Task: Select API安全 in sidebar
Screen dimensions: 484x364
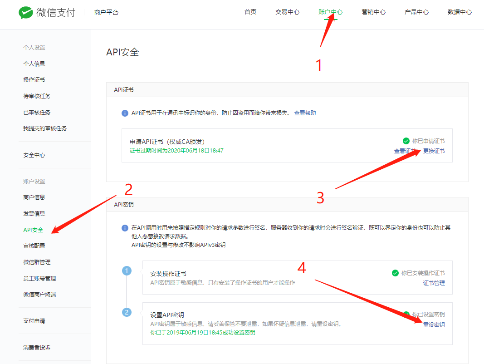Action: (33, 230)
